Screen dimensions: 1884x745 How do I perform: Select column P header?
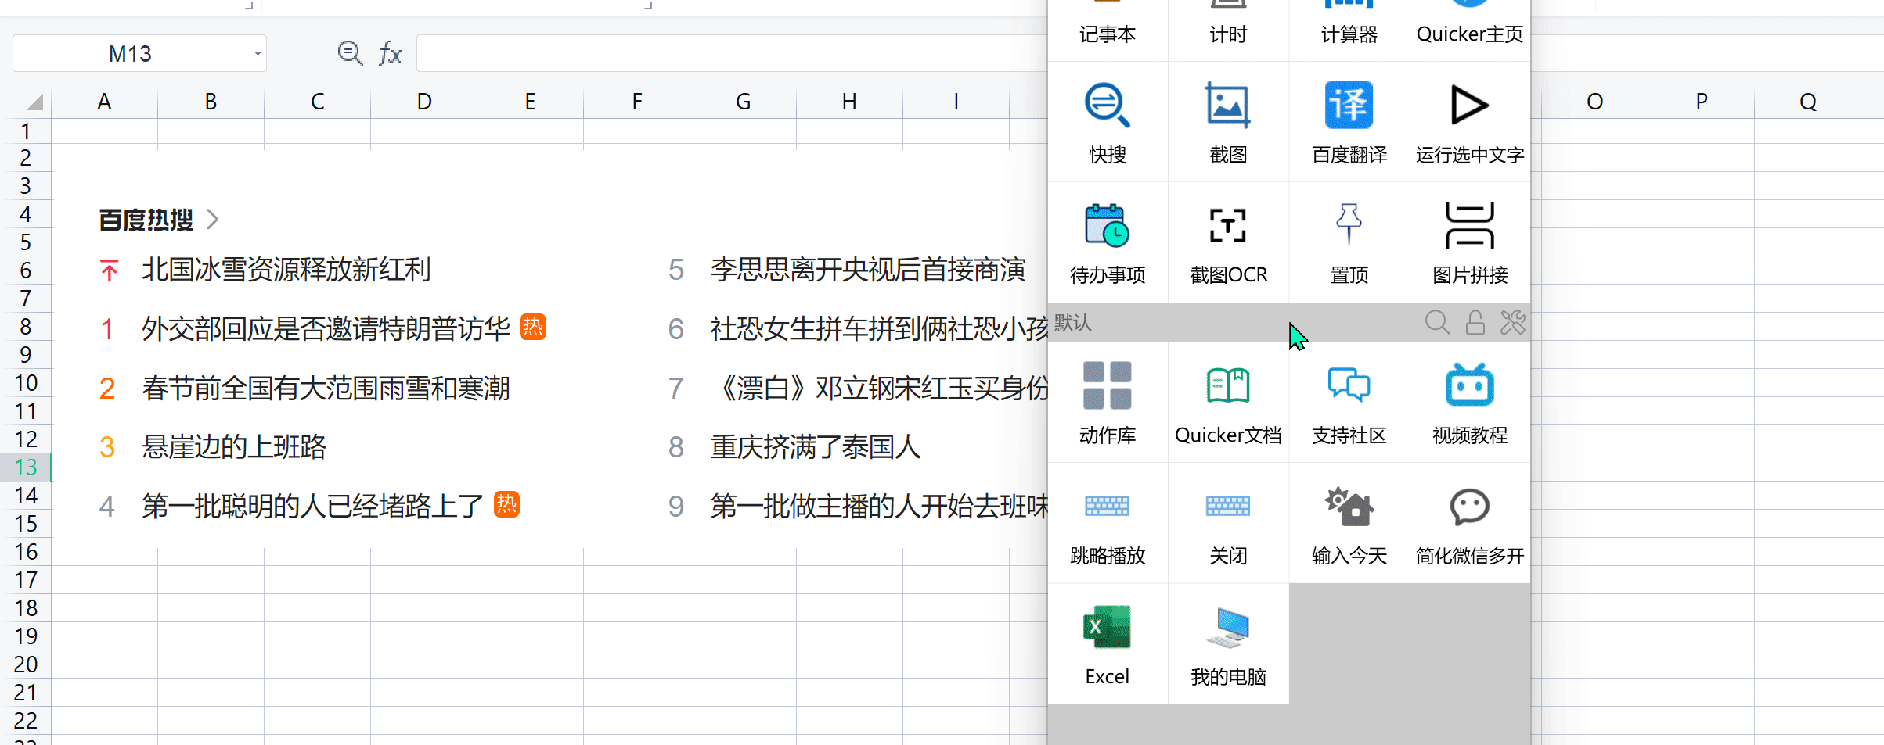tap(1701, 102)
